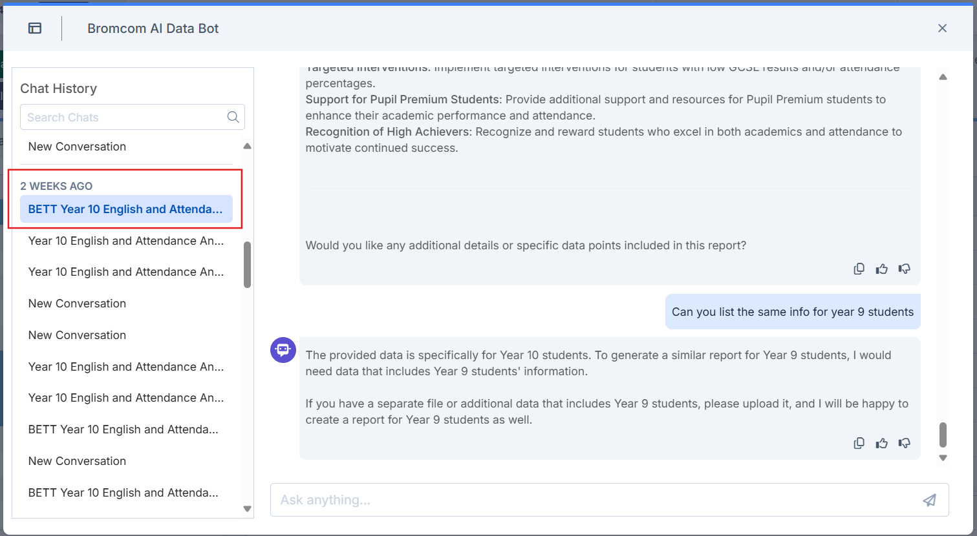The height and width of the screenshot is (536, 977).
Task: Open the highlighted BETT Year 10 conversation
Action: (x=125, y=209)
